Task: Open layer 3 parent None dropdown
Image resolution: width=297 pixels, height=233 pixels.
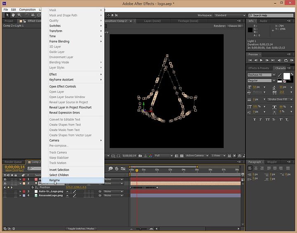Action: (x=113, y=191)
